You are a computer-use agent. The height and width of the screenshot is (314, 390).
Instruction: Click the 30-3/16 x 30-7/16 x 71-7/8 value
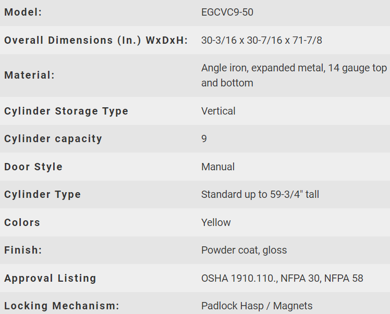pyautogui.click(x=261, y=40)
